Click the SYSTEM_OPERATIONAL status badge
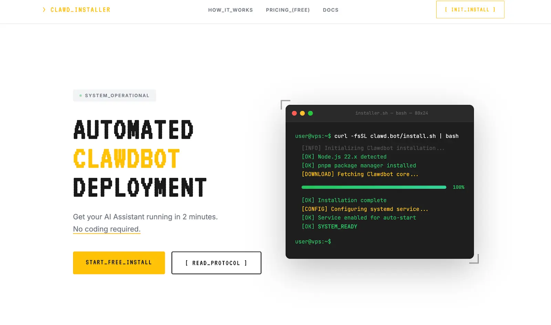 [x=114, y=95]
